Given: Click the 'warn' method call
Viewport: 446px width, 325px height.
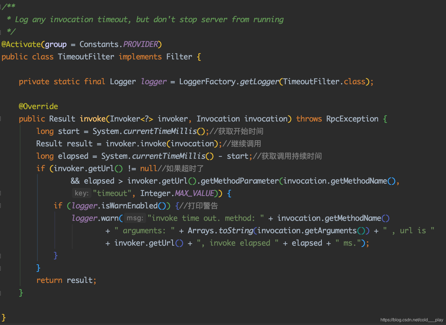Looking at the screenshot, I should pyautogui.click(x=110, y=218).
